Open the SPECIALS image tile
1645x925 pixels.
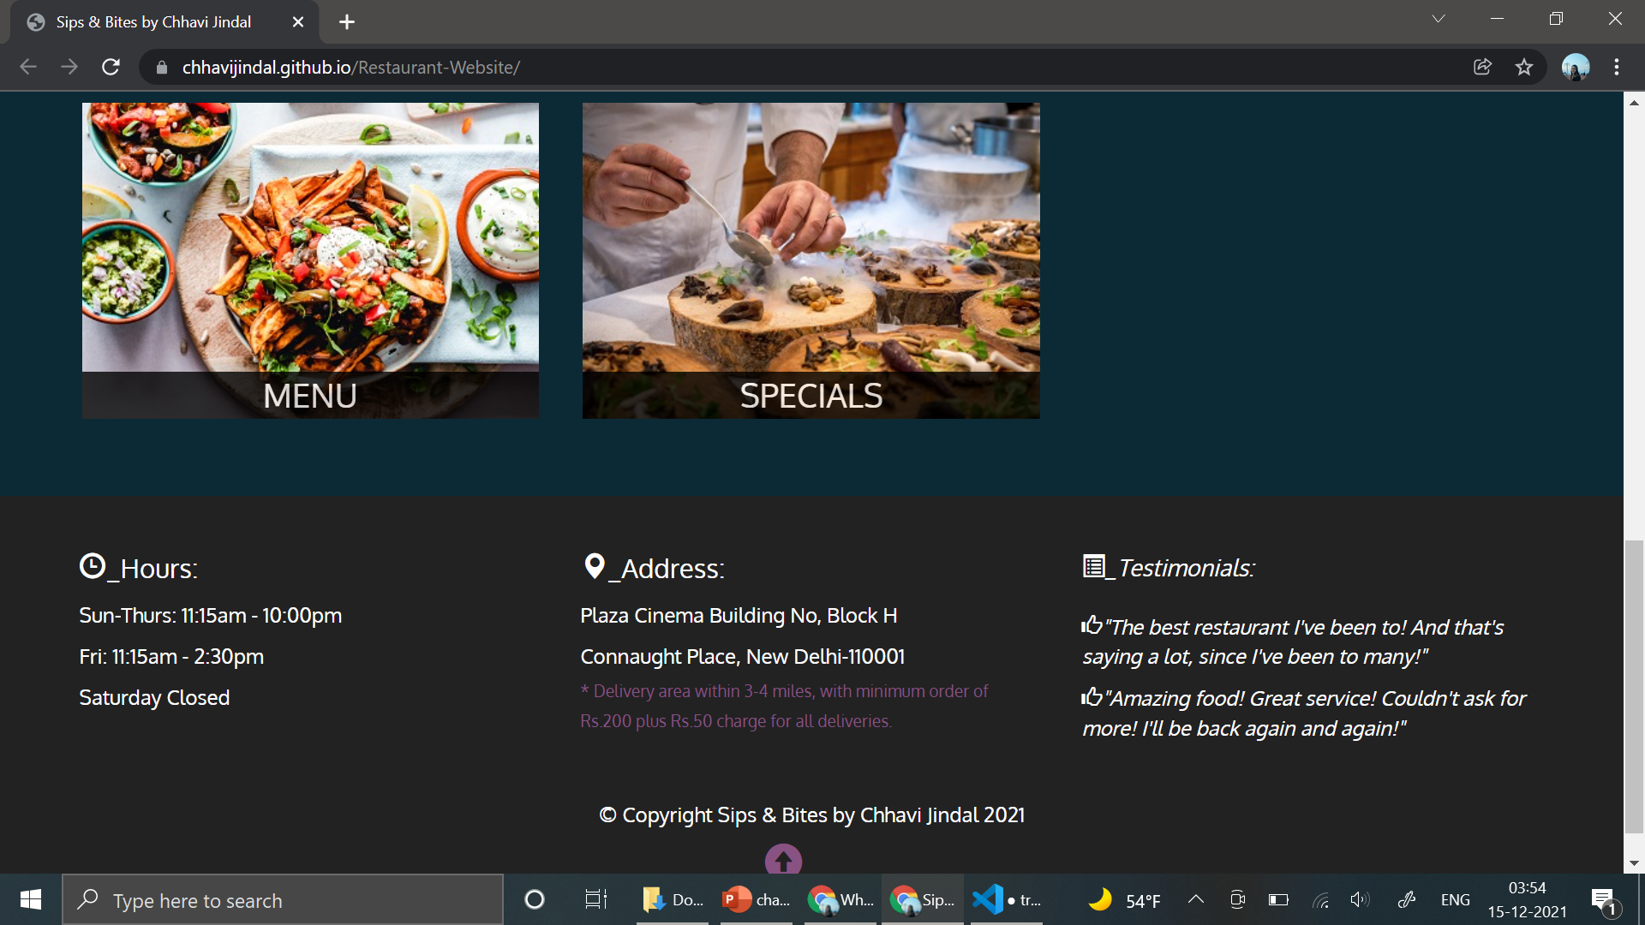point(811,260)
